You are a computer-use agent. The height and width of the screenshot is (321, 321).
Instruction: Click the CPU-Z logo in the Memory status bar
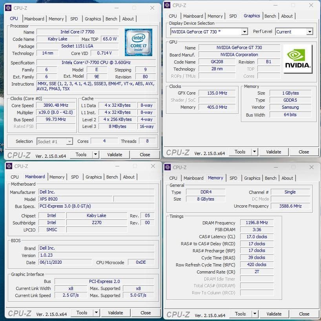pos(178,314)
